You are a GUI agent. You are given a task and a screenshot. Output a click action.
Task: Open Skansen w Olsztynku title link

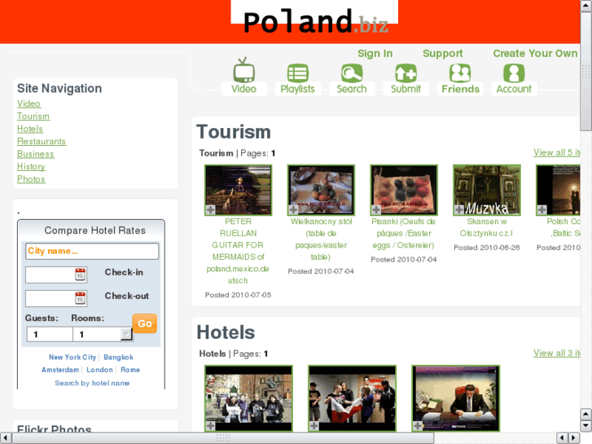487,227
